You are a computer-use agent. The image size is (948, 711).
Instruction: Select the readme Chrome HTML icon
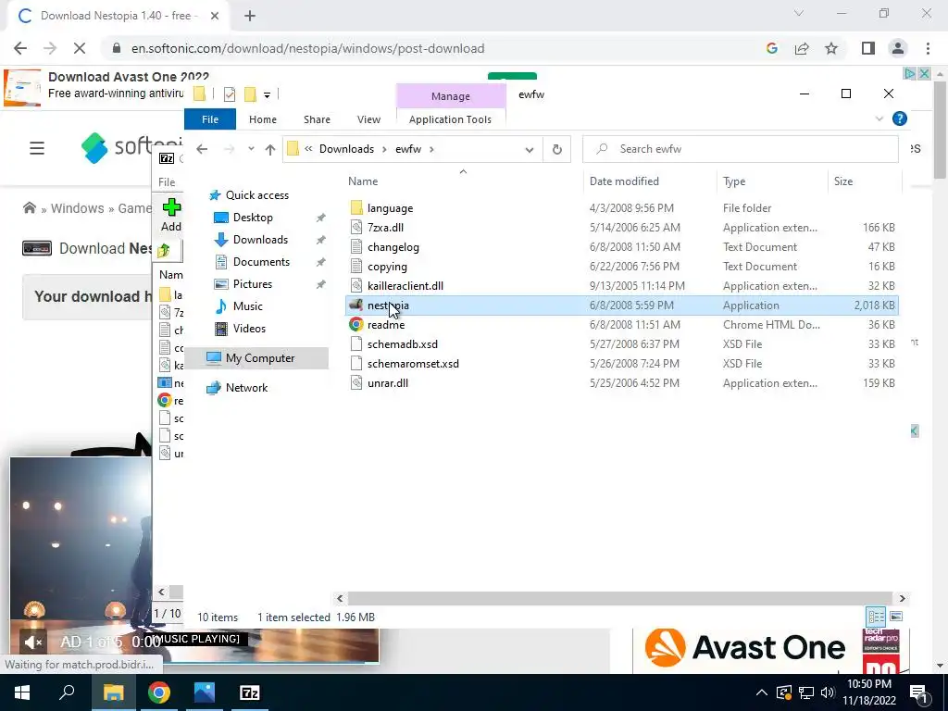tap(356, 325)
